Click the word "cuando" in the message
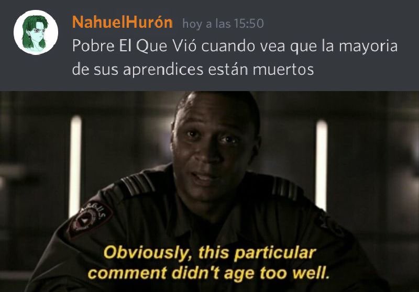The width and height of the screenshot is (419, 292). (x=228, y=46)
